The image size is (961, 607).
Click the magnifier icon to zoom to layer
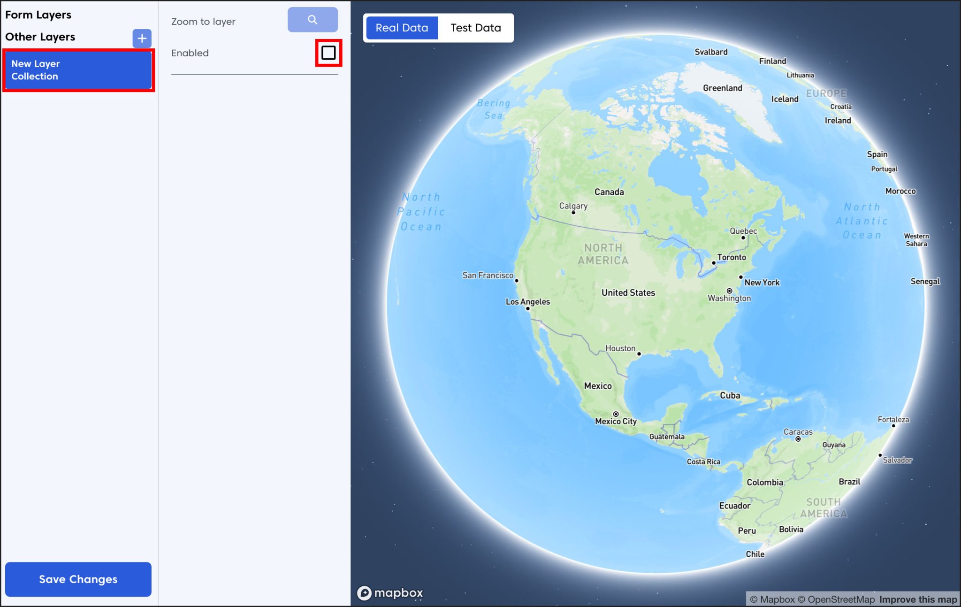pyautogui.click(x=313, y=19)
